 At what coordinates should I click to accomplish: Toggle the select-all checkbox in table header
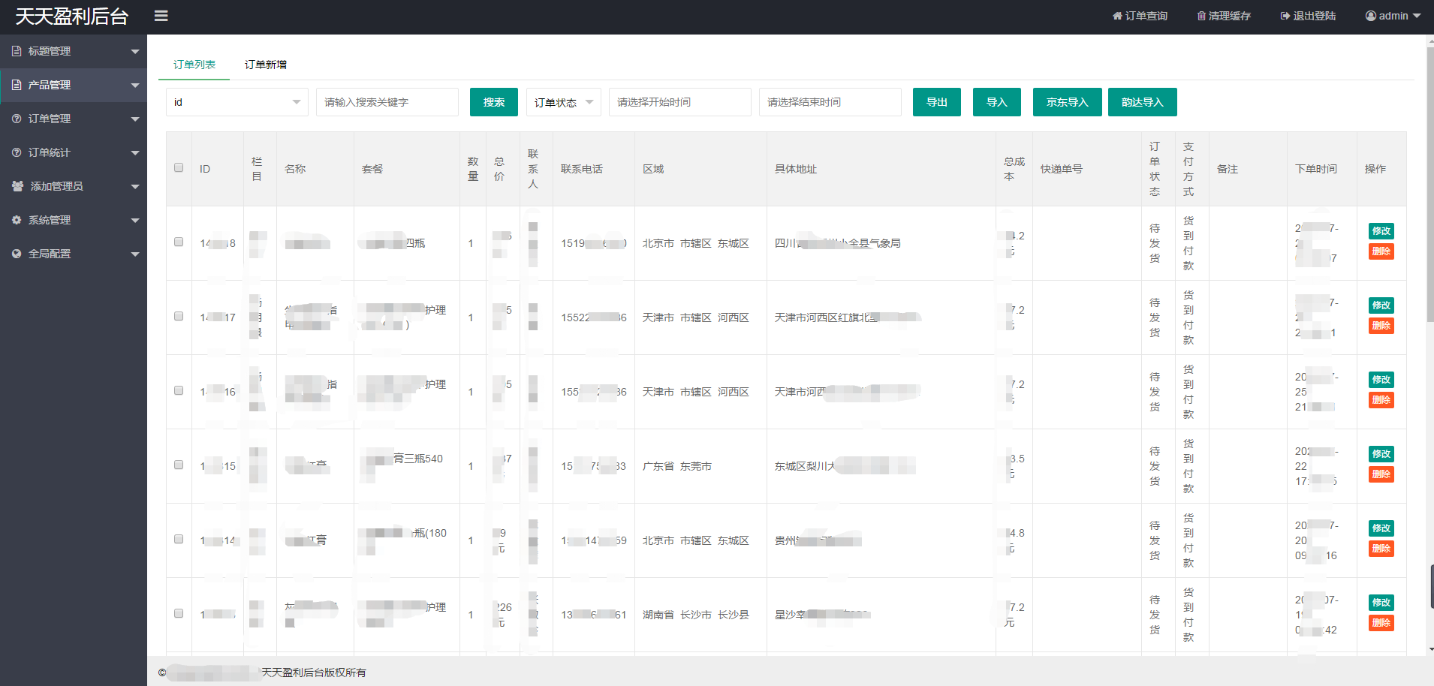[x=179, y=168]
